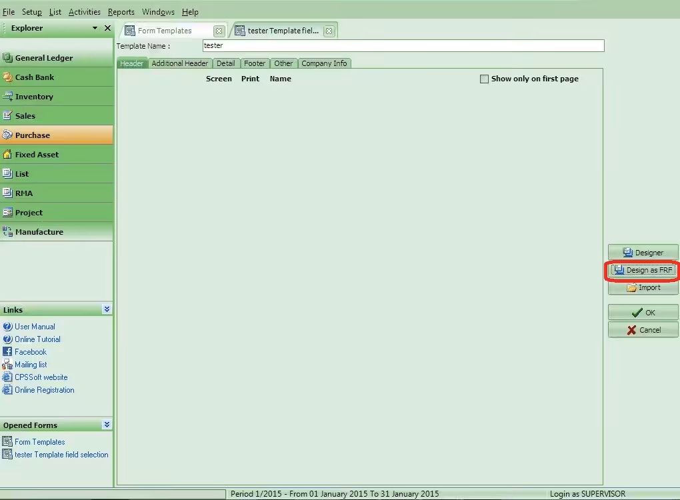Select the Header tab
Image resolution: width=680 pixels, height=500 pixels.
point(131,63)
